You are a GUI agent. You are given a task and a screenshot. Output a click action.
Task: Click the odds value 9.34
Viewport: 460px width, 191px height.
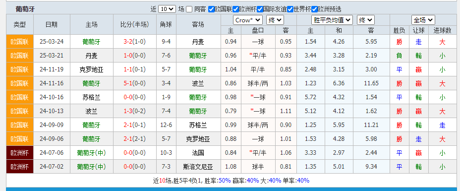point(371,167)
